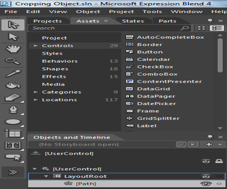Close the Assets tab
227x189 pixels.
click(x=106, y=21)
